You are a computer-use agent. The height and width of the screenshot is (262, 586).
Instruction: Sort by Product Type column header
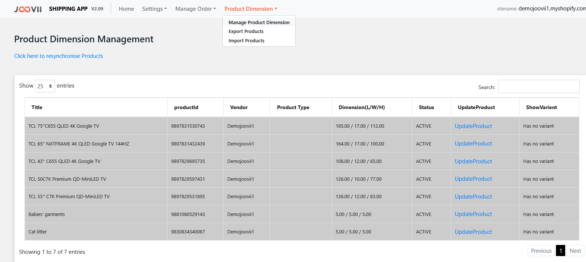coord(301,107)
